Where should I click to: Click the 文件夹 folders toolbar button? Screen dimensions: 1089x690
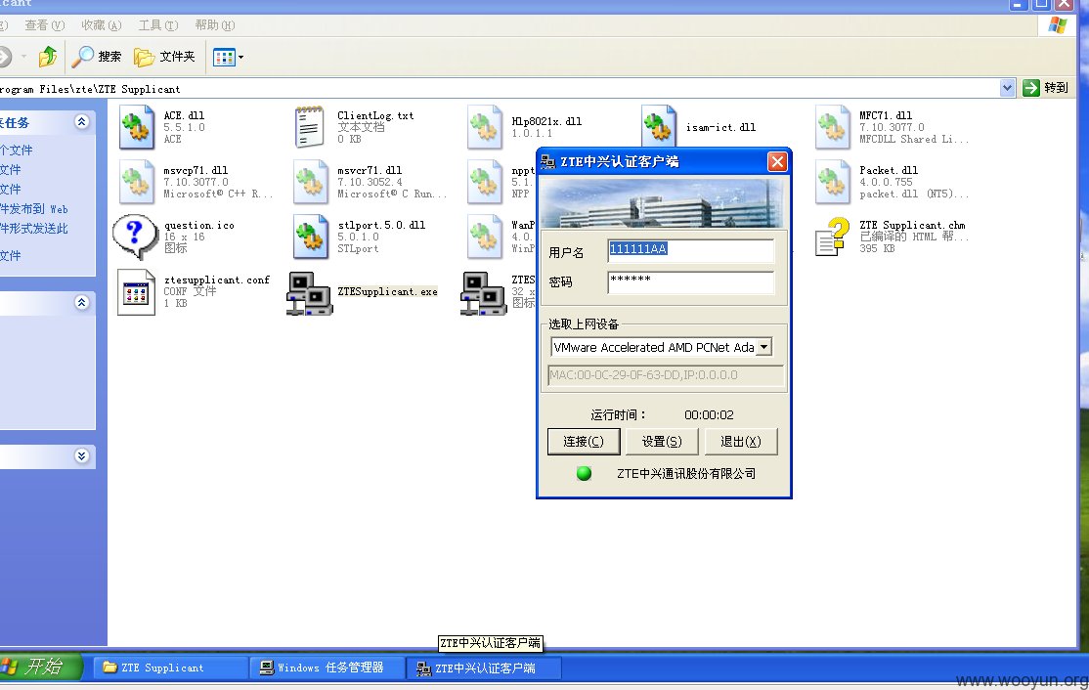tap(164, 57)
